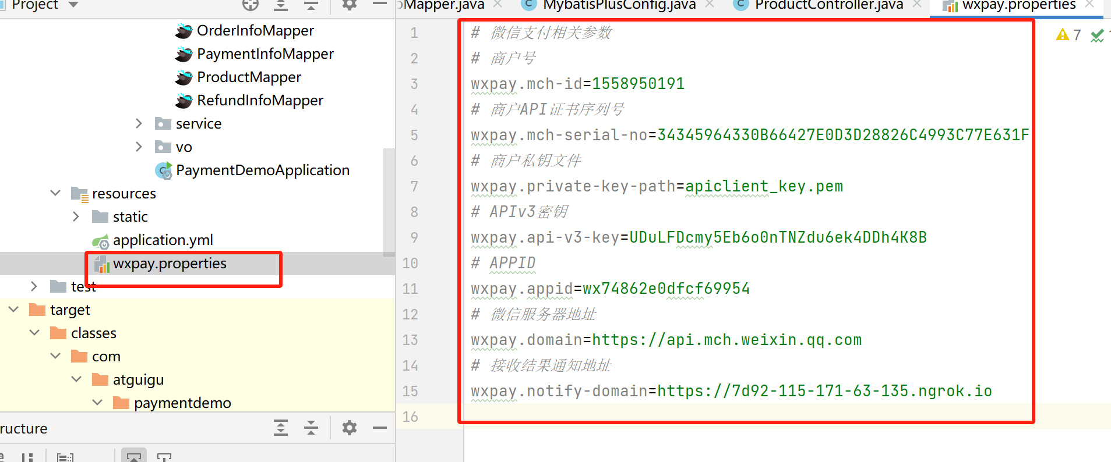
Task: Click the ngrok.io notify-domain URL
Action: point(825,391)
